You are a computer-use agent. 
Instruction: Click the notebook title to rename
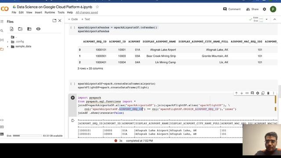54,7
